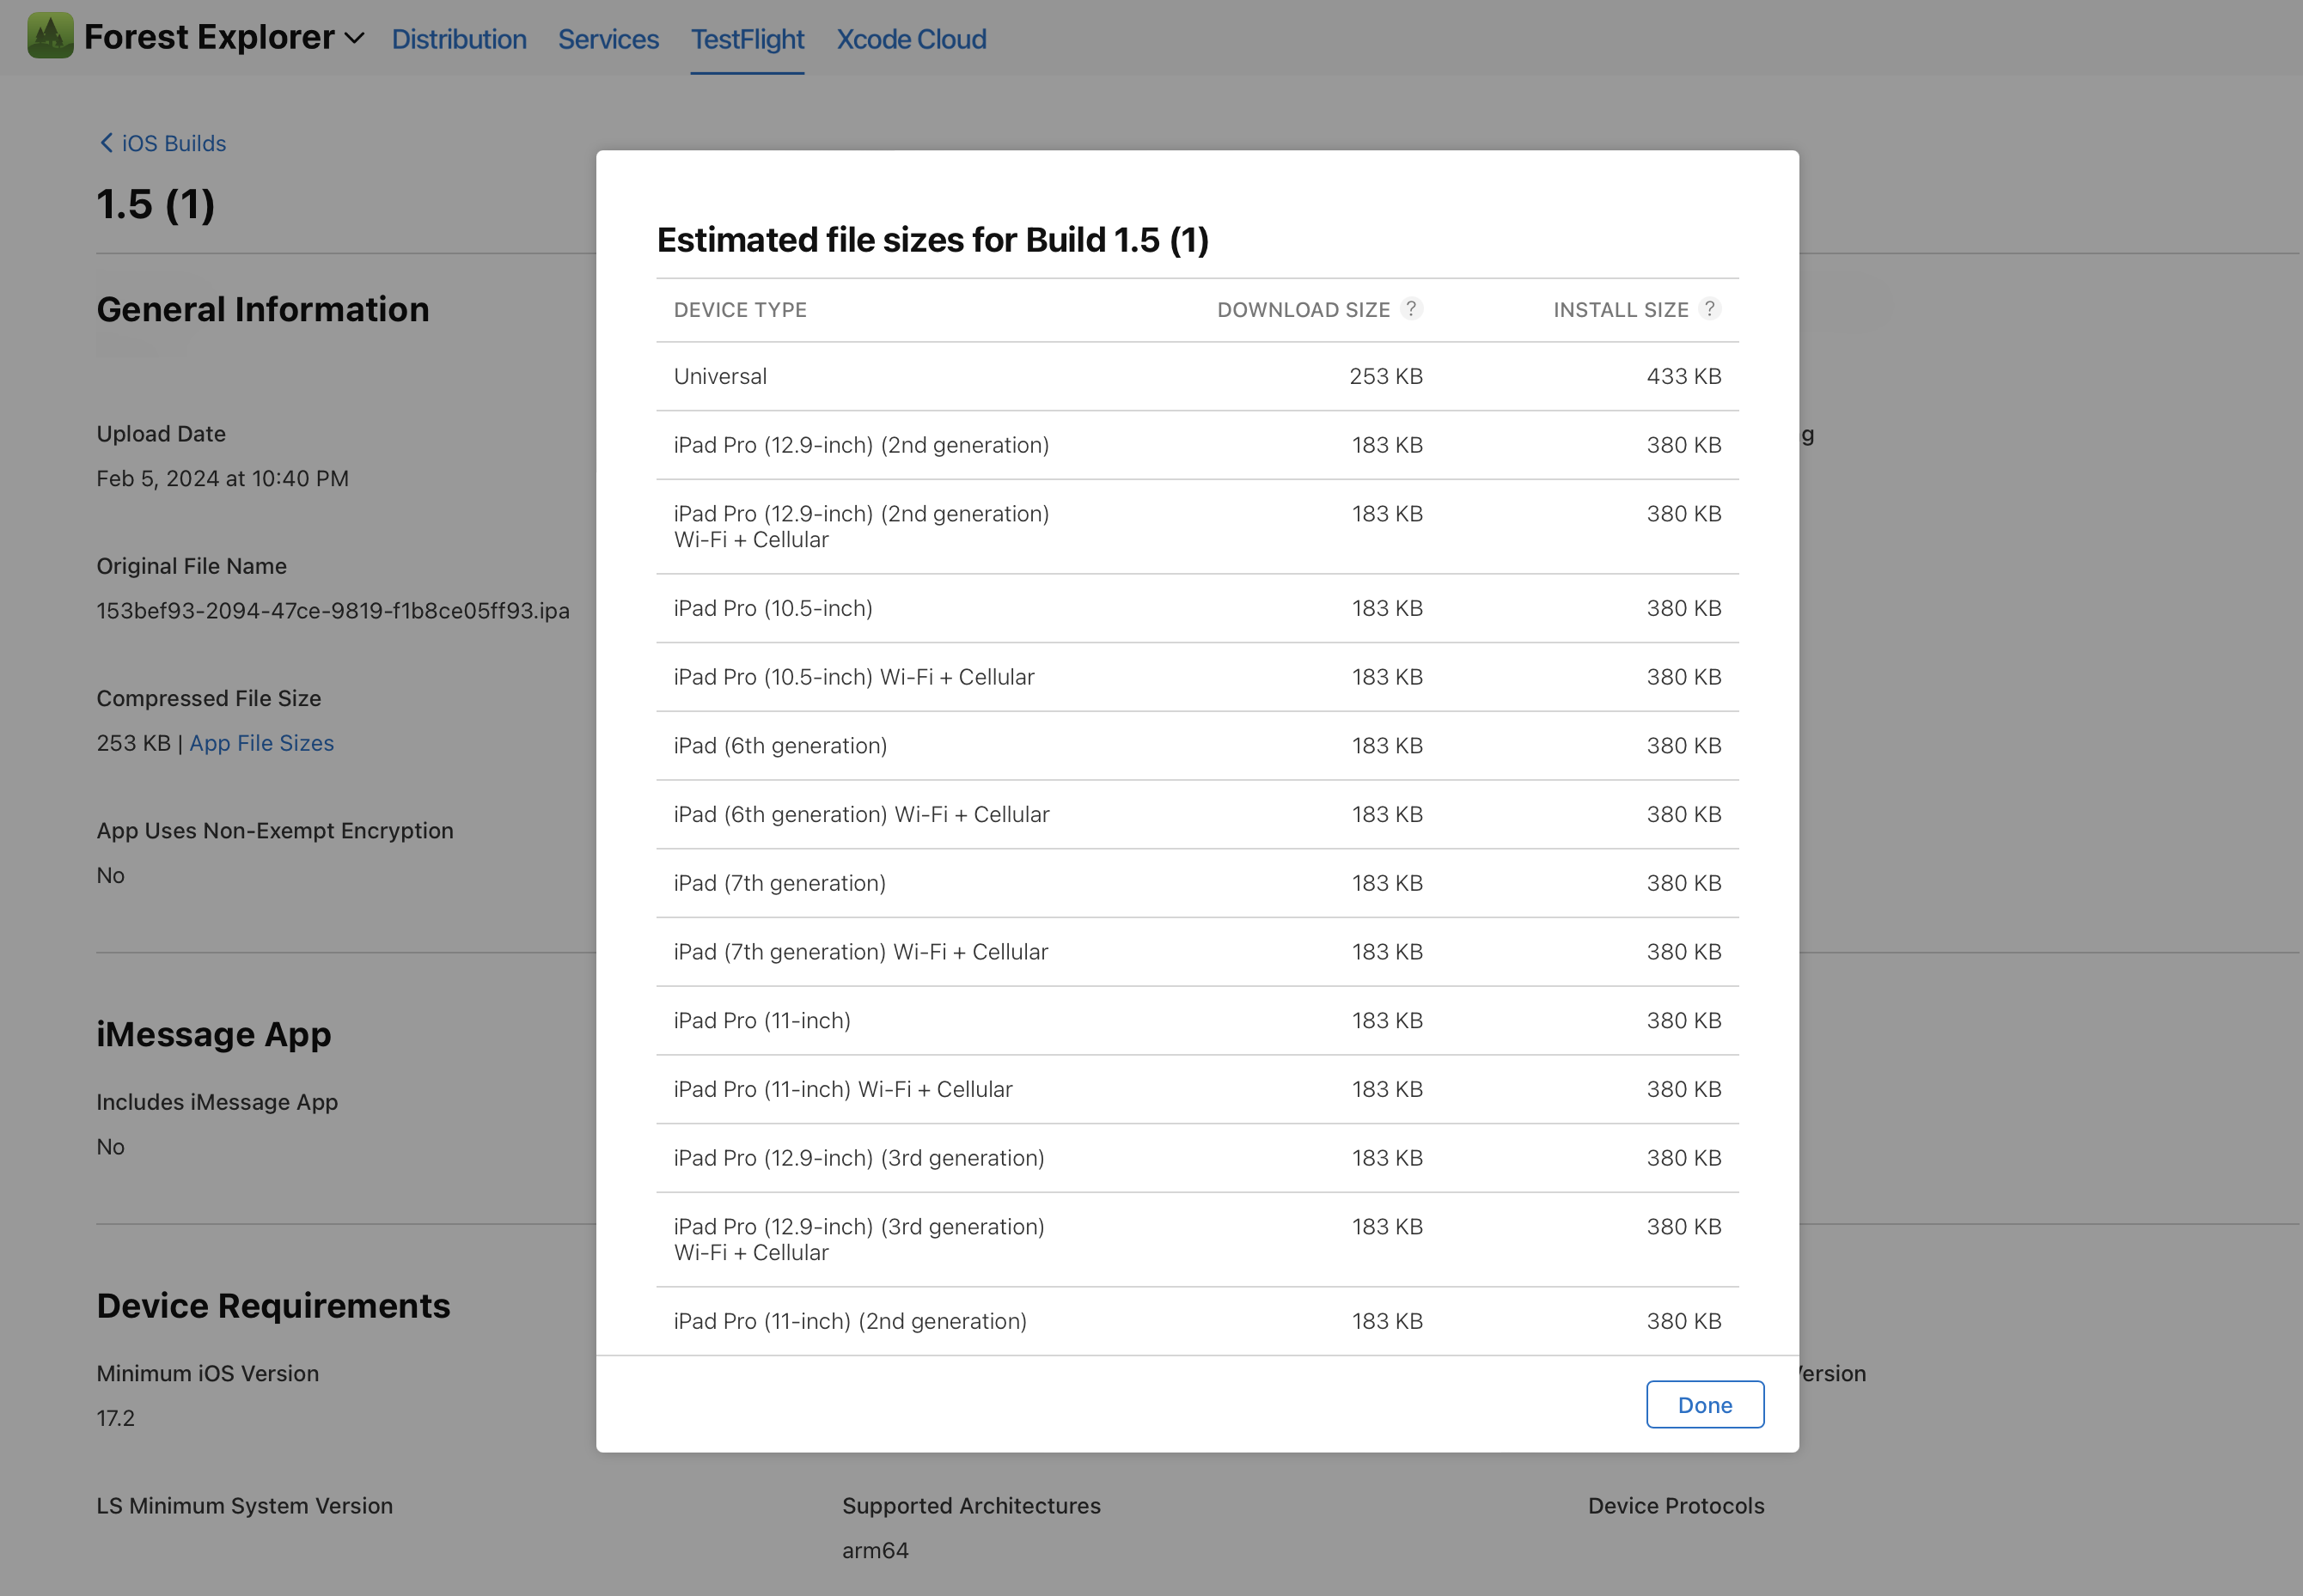Screen dimensions: 2303x1596
Task: Click the Forest Explorer tree logo icon
Action: 49,36
